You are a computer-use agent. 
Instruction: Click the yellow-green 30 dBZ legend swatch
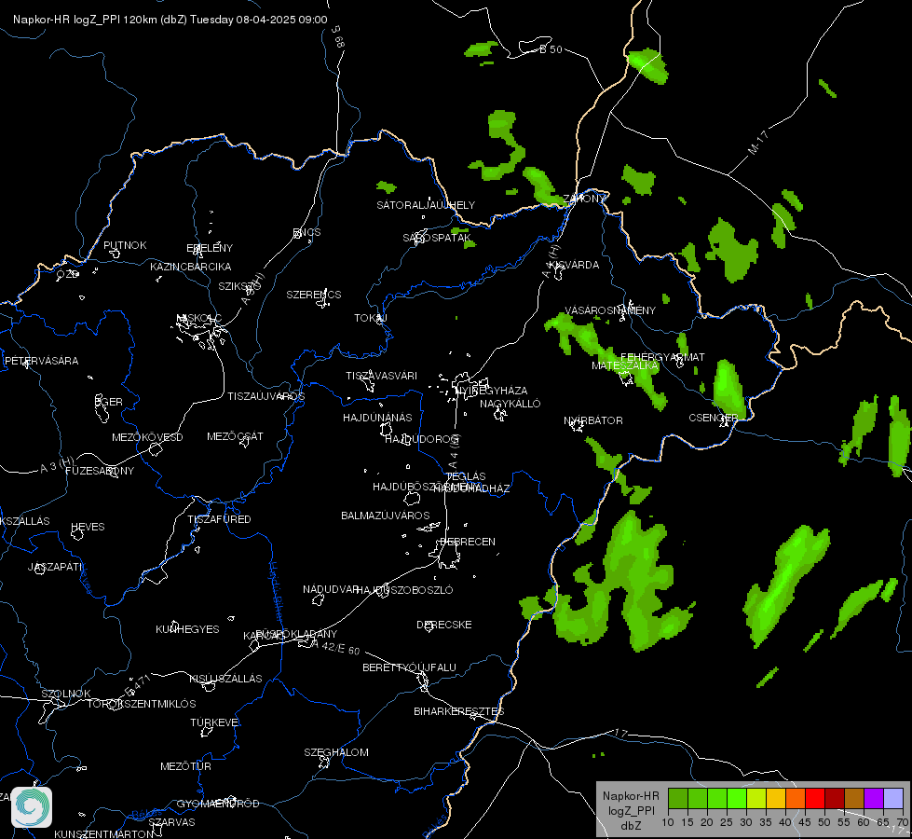(756, 799)
